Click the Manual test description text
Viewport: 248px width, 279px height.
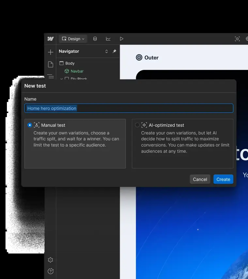(76, 139)
